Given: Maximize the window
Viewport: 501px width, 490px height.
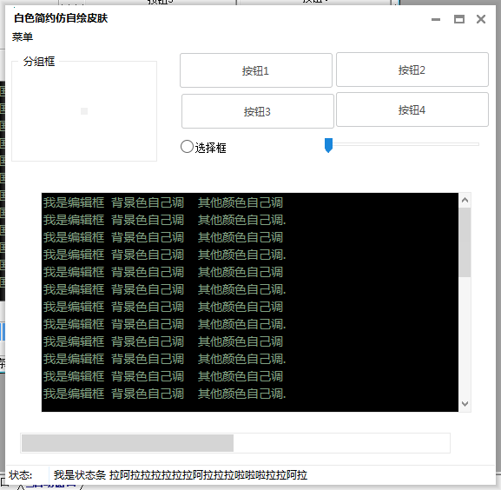Looking at the screenshot, I should click(459, 19).
